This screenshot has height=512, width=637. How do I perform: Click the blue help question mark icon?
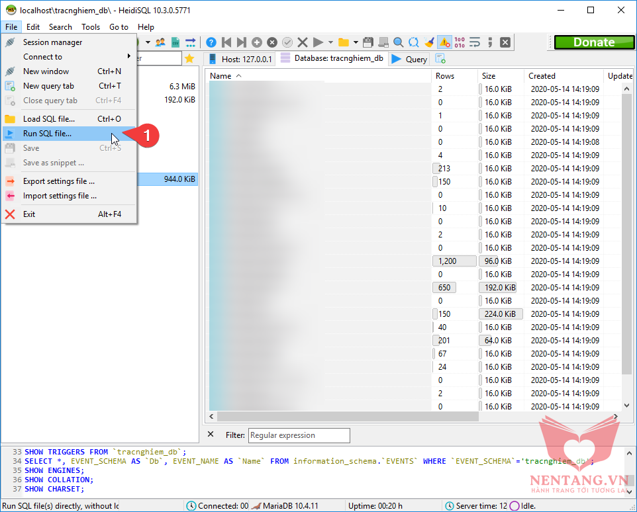coord(211,42)
